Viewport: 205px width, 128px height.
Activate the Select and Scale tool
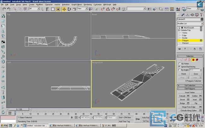pyautogui.click(x=74, y=9)
